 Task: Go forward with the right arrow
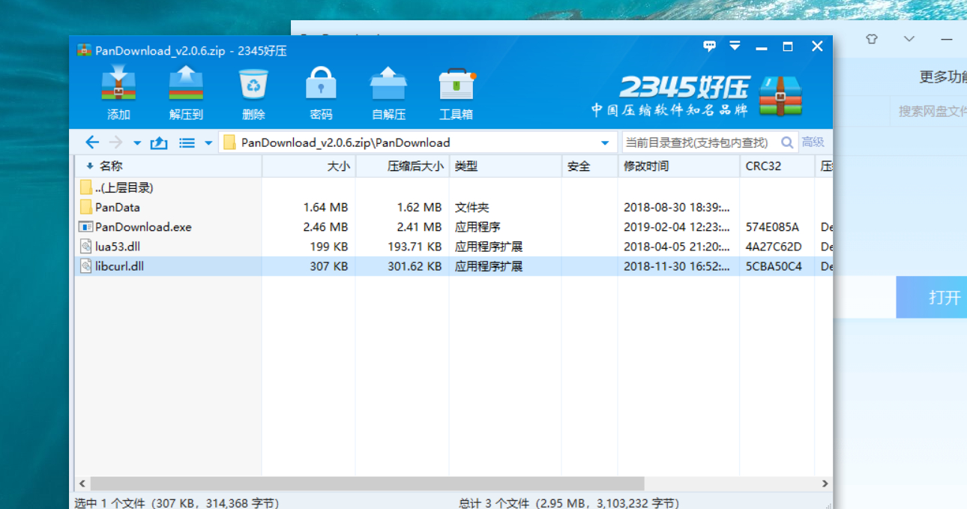click(115, 142)
